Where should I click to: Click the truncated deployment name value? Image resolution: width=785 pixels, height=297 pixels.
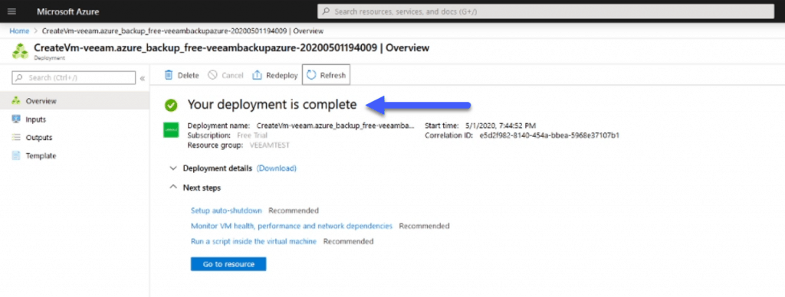point(336,126)
